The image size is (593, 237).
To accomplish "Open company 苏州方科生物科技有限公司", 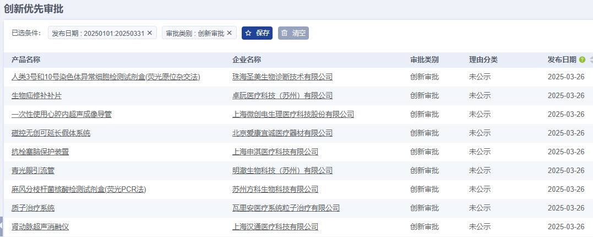I will coord(275,189).
